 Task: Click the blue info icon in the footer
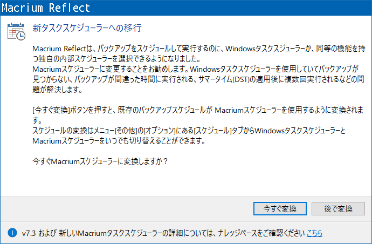click(12, 233)
